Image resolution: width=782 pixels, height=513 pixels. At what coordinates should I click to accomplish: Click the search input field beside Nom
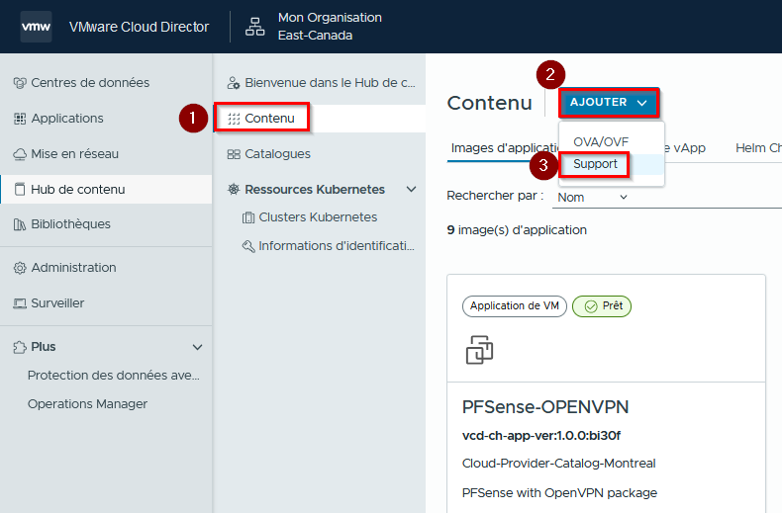[x=708, y=198]
